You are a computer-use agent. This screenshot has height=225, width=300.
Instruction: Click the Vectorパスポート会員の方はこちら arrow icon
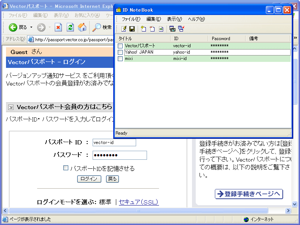point(11,107)
